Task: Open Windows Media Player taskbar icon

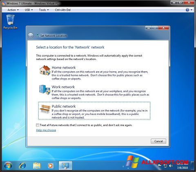Action: [x=50, y=166]
